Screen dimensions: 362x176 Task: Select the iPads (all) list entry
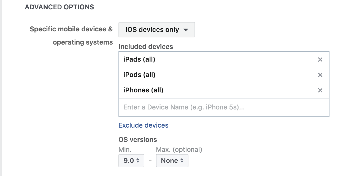pyautogui.click(x=139, y=59)
